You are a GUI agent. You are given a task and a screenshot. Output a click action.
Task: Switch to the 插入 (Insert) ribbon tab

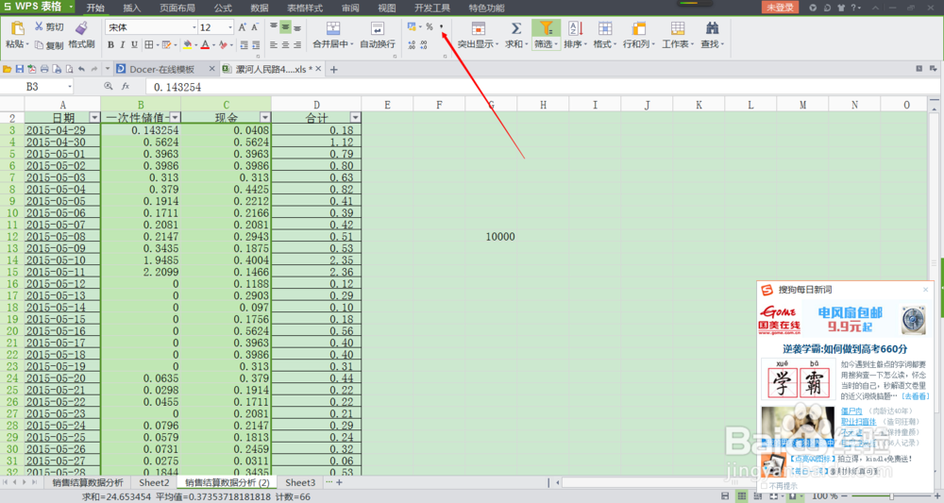(132, 8)
